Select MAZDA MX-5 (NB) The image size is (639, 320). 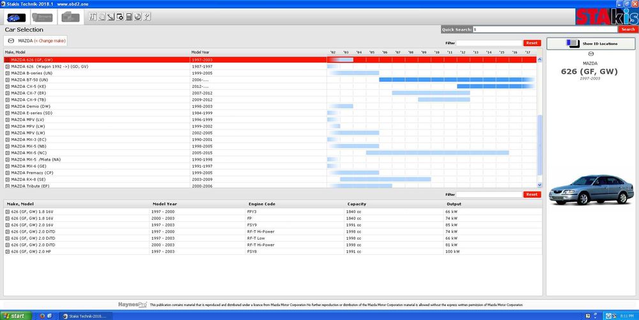(x=270, y=146)
